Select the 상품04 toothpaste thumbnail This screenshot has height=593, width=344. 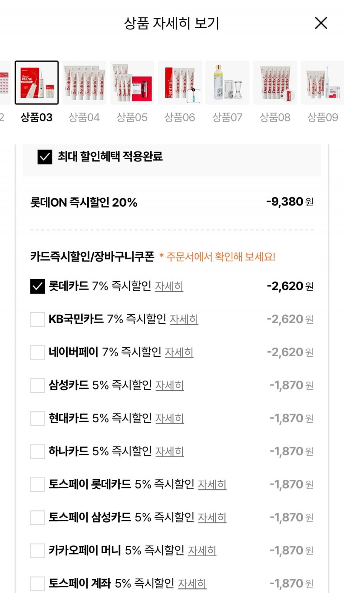click(84, 83)
